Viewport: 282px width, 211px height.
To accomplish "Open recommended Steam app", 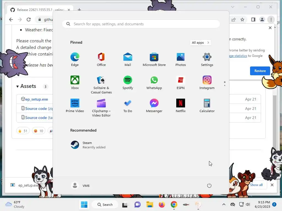I will [x=88, y=145].
